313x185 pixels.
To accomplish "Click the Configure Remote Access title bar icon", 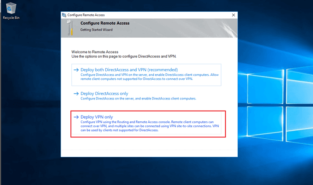I will 64,15.
